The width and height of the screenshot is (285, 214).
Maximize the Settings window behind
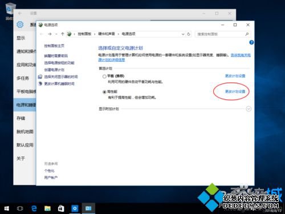coord(217,13)
